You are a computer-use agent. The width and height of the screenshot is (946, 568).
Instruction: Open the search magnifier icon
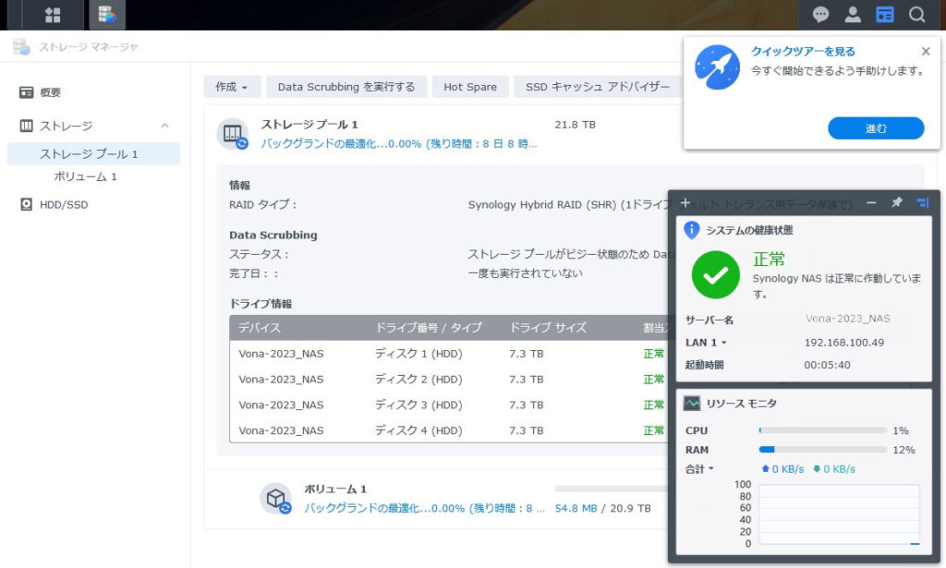[917, 15]
